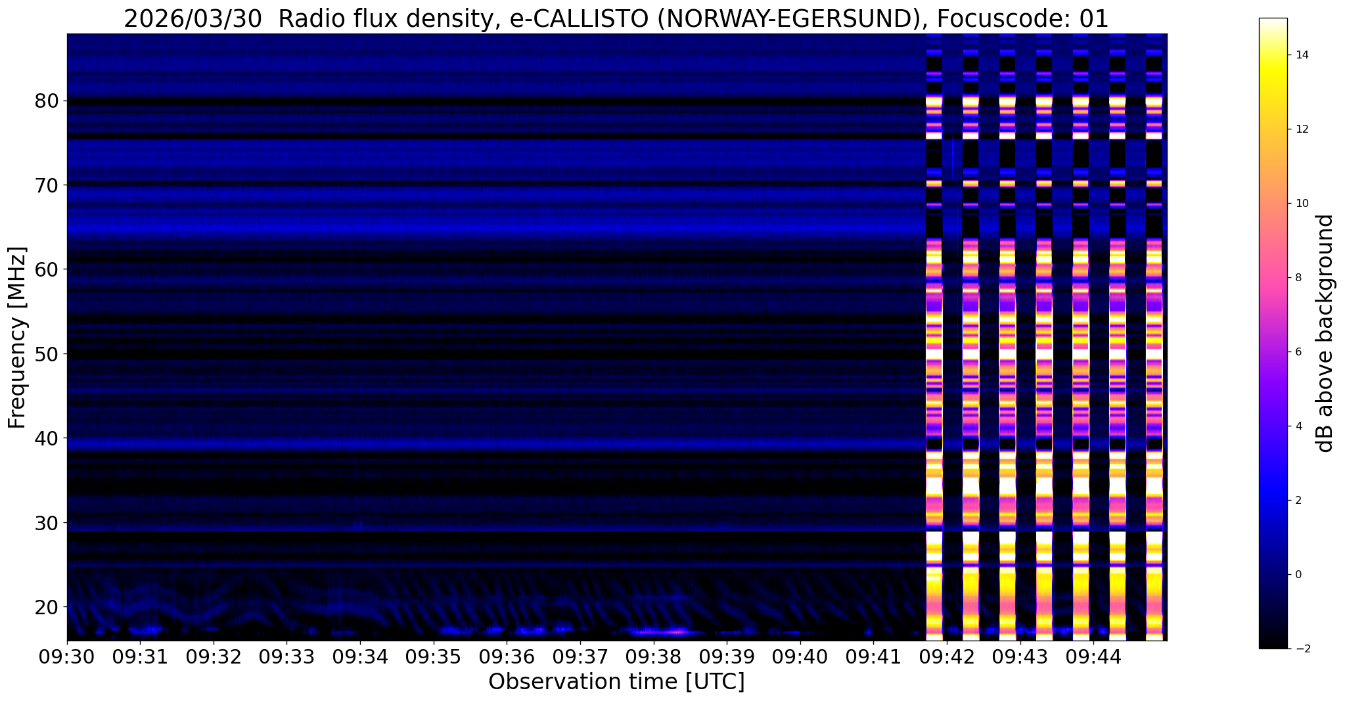Click the 09:43 time tick label
The image size is (1345, 701).
[x=1020, y=657]
